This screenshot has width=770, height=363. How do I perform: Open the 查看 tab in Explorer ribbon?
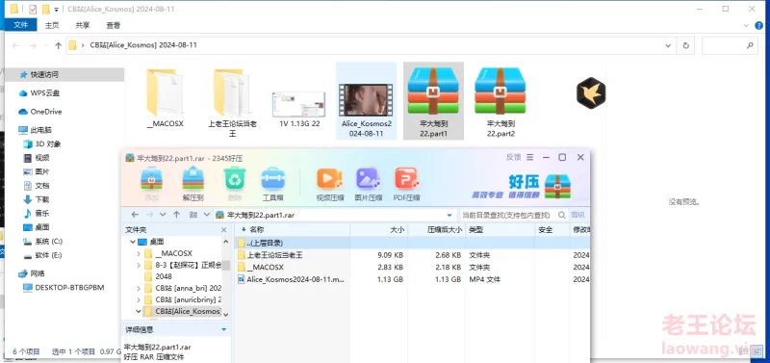click(x=113, y=25)
